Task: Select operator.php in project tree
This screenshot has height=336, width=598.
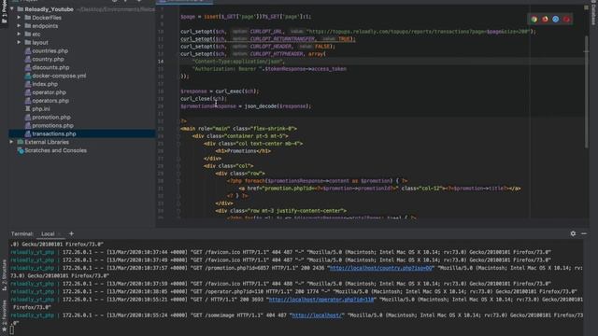Action: [49, 92]
